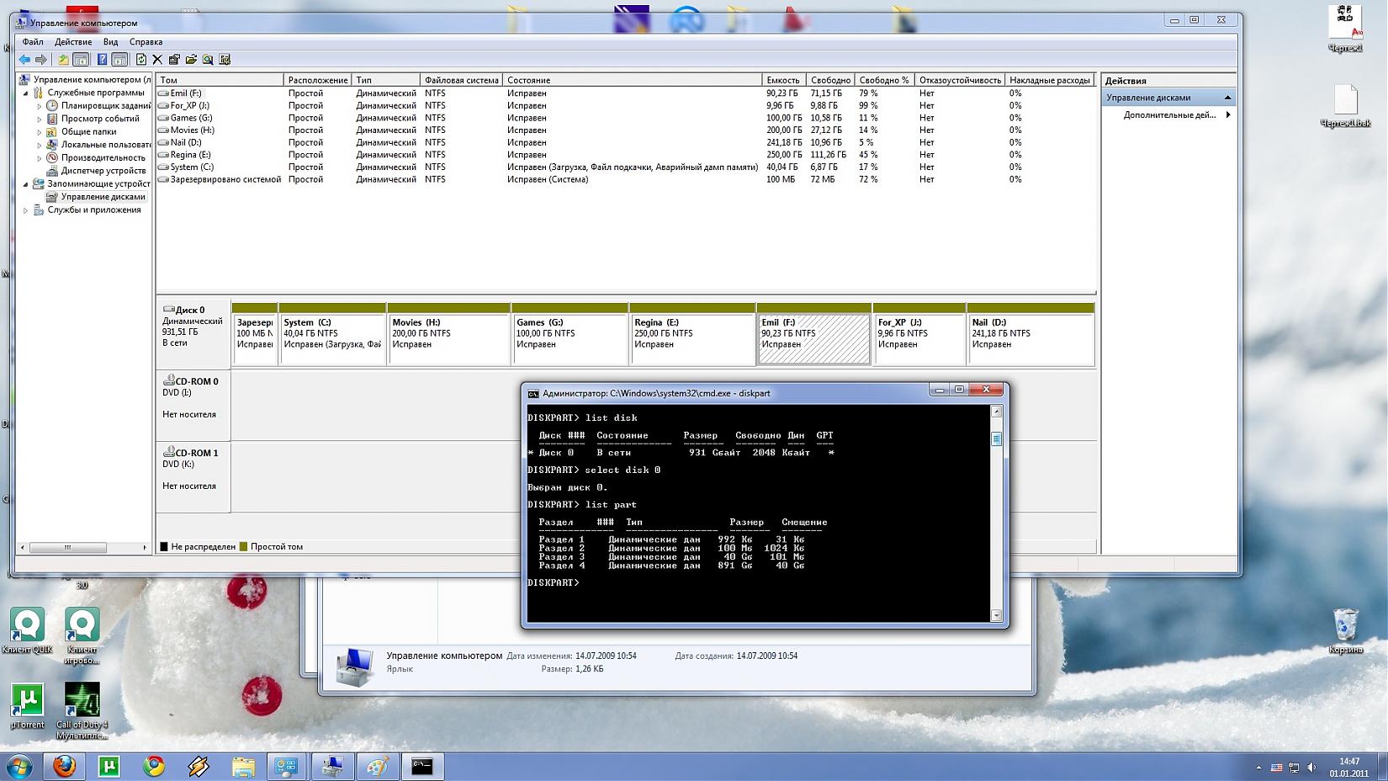
Task: Collapse the Служебные программы tree node
Action: 25,93
